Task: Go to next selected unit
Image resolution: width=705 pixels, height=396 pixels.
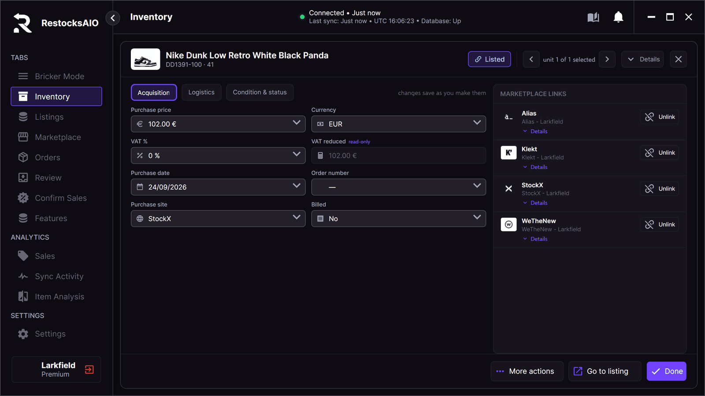Action: (x=607, y=59)
